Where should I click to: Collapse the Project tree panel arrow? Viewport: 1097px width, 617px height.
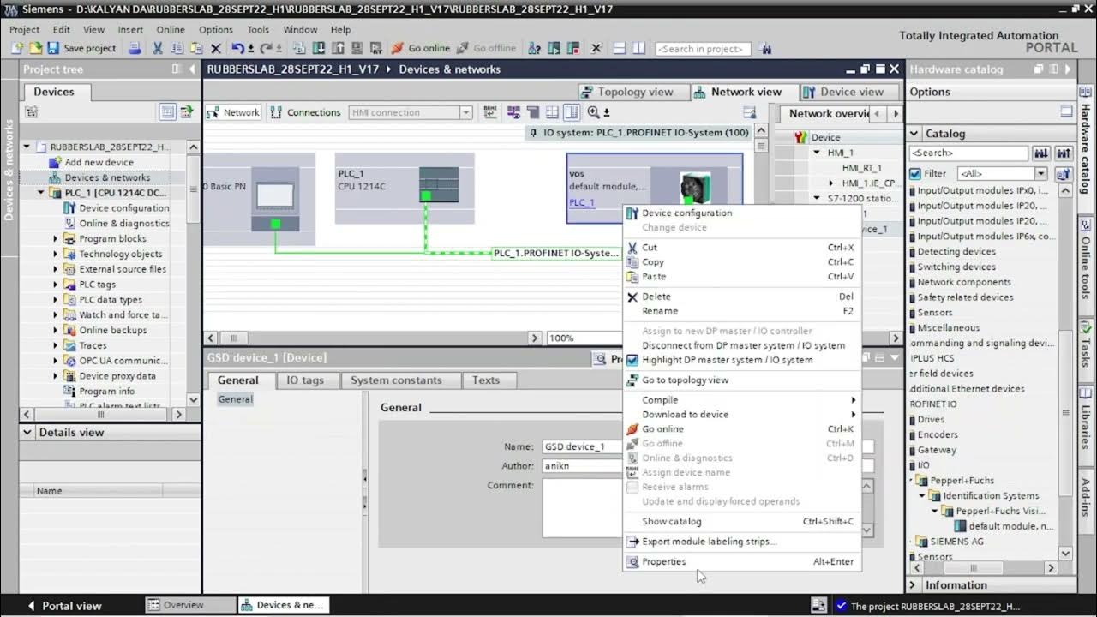[192, 69]
